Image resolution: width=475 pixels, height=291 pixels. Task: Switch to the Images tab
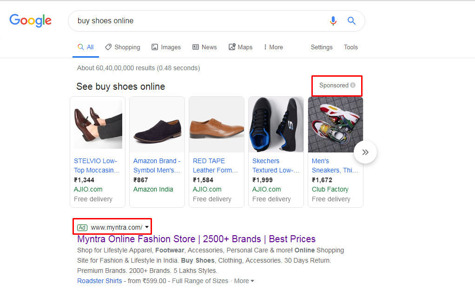(x=166, y=47)
